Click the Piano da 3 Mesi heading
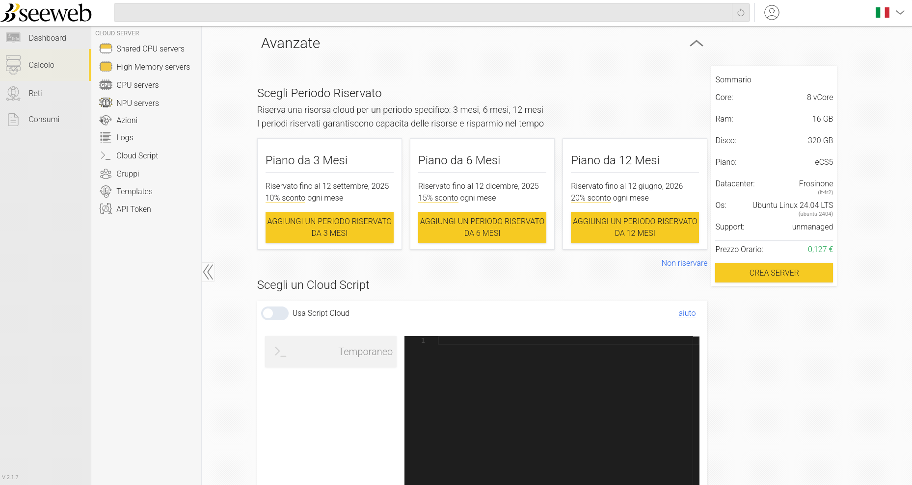This screenshot has height=485, width=912. (x=306, y=160)
